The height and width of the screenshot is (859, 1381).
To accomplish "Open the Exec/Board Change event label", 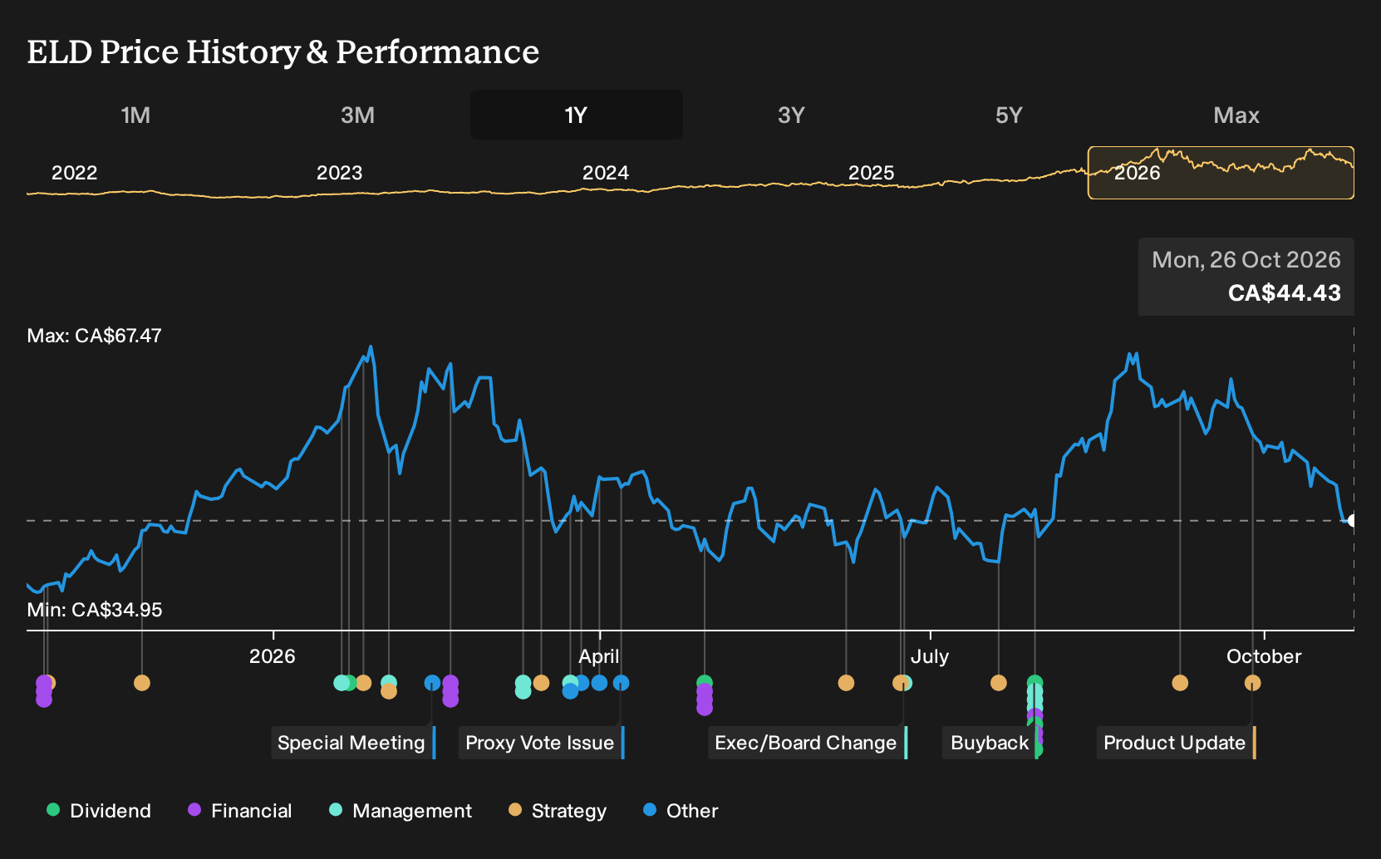I will coord(808,743).
